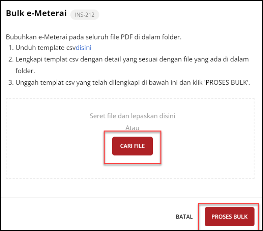
Task: Open the 'disini' csv template link
Action: [83, 48]
